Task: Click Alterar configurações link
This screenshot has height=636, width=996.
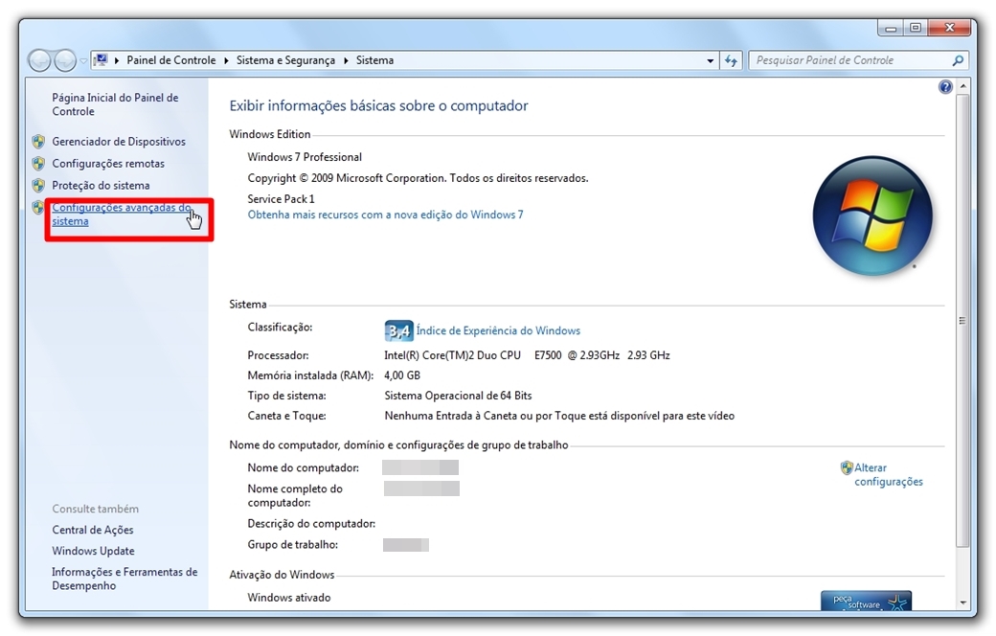Action: click(888, 475)
